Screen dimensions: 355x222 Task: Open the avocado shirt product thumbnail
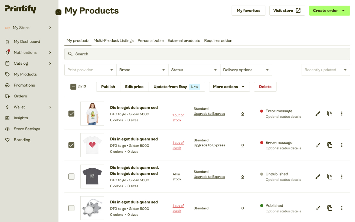(92, 114)
